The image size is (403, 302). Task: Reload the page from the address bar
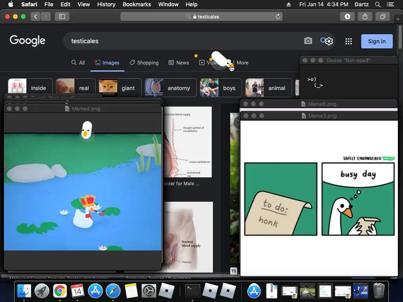tap(278, 17)
